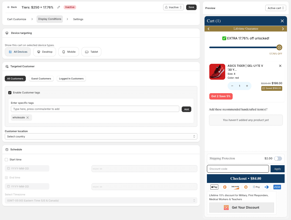Click the pencil icon to edit cart title
Viewport: 291px width, 220px height.
(59, 7)
